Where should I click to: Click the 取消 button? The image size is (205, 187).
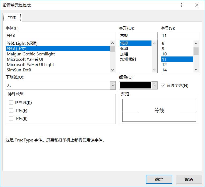click(189, 179)
